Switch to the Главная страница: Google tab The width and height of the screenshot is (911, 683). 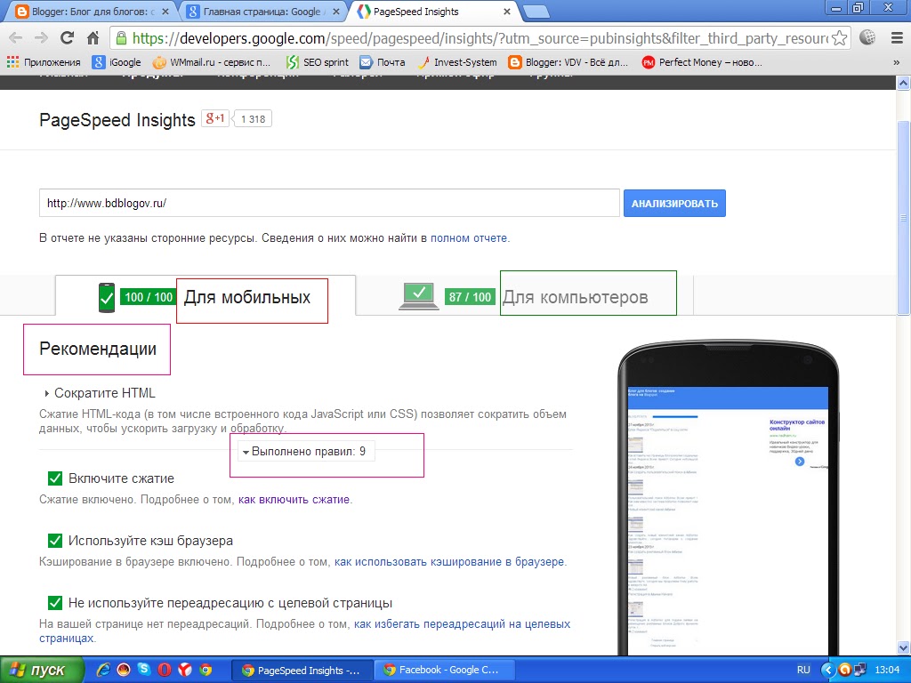coord(262,12)
